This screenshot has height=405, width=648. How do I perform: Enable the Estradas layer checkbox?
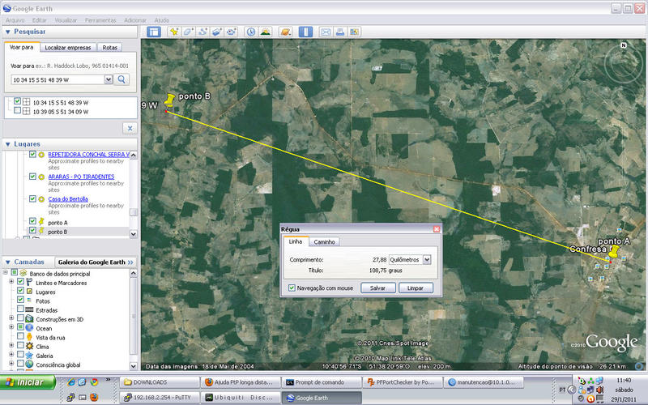(x=20, y=309)
